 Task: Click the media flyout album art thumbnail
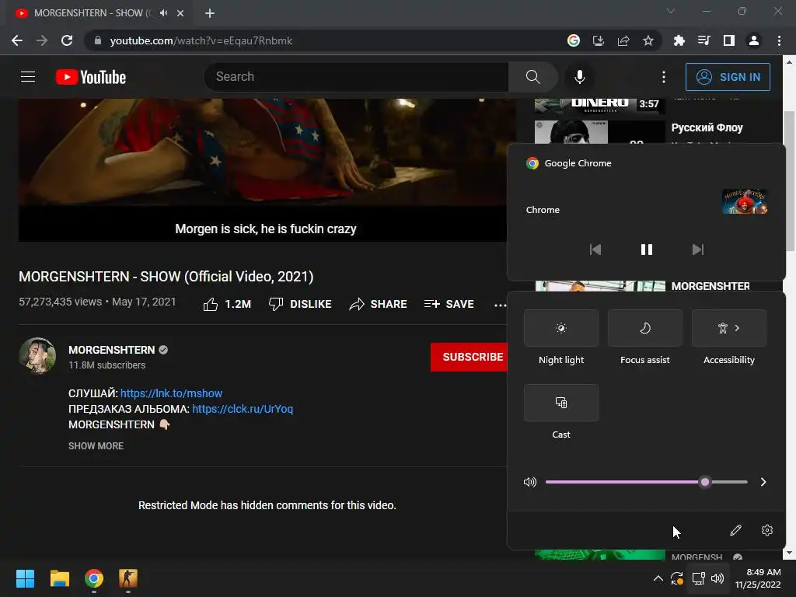tap(745, 201)
